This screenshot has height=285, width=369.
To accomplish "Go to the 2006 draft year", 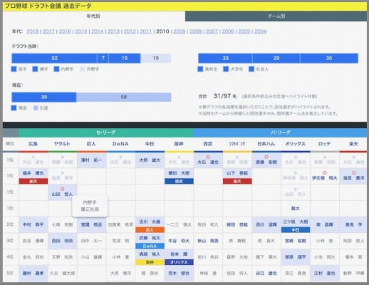I will pos(228,31).
